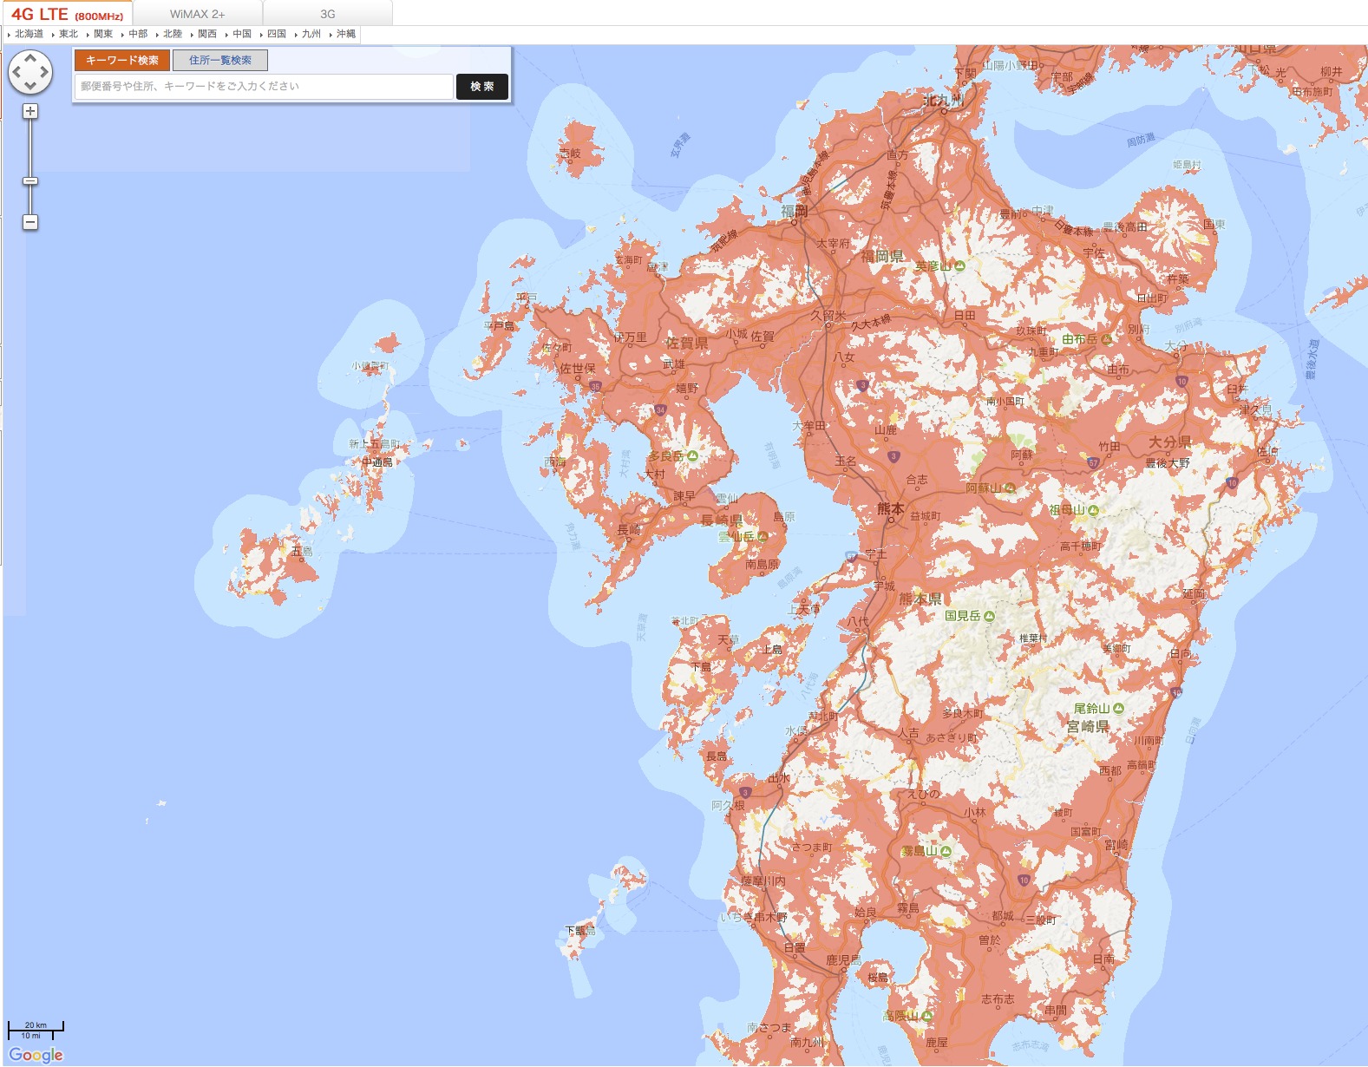Viewport: 1368px width, 1067px height.
Task: Click the 阿蘇山 mountain icon on the map
Action: (x=1010, y=488)
